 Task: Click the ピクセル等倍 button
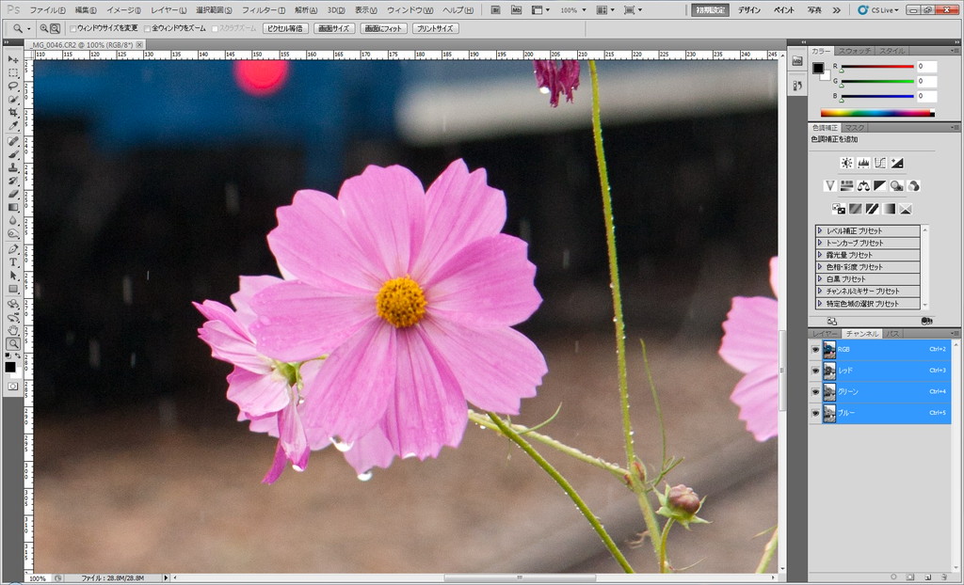(285, 28)
